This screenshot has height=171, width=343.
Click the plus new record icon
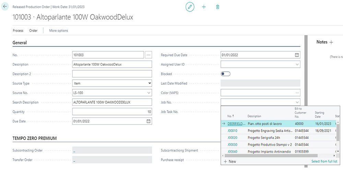point(204,7)
